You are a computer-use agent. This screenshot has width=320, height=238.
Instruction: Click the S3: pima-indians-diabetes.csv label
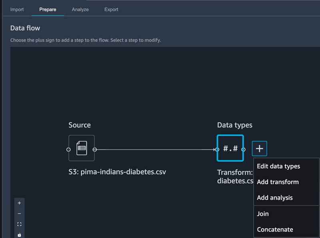click(117, 172)
